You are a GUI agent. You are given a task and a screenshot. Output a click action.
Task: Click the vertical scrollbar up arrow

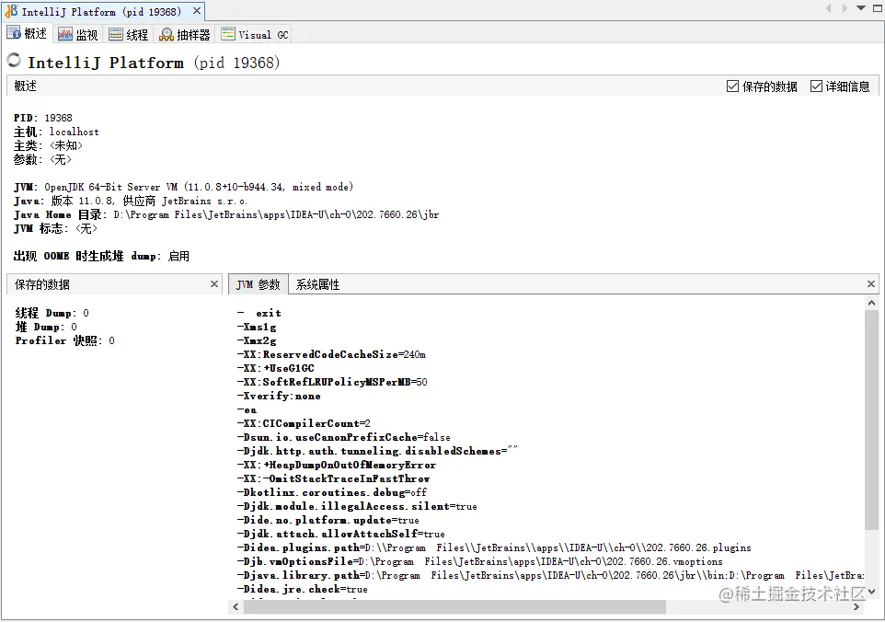pyautogui.click(x=871, y=303)
